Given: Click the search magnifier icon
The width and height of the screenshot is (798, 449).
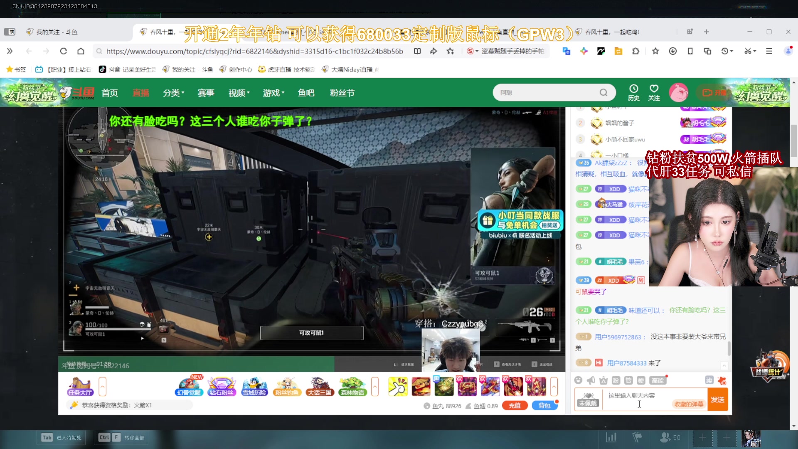Looking at the screenshot, I should pos(603,92).
